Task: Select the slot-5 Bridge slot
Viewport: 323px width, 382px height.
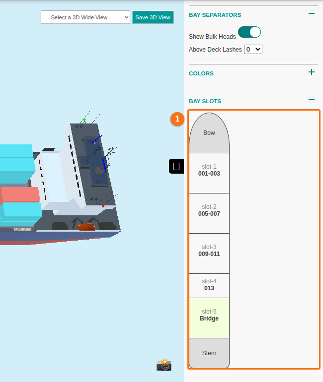Action: point(209,318)
